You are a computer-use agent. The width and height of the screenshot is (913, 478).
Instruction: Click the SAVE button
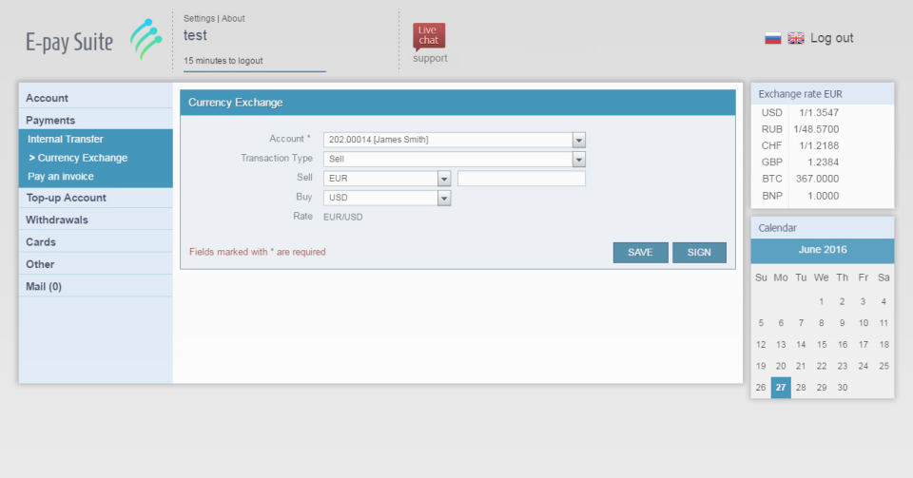(640, 253)
